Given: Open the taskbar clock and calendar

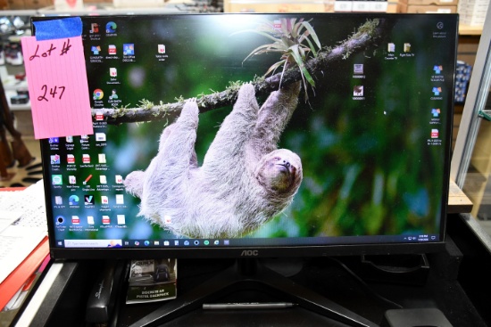Looking at the screenshot, I should tap(423, 238).
